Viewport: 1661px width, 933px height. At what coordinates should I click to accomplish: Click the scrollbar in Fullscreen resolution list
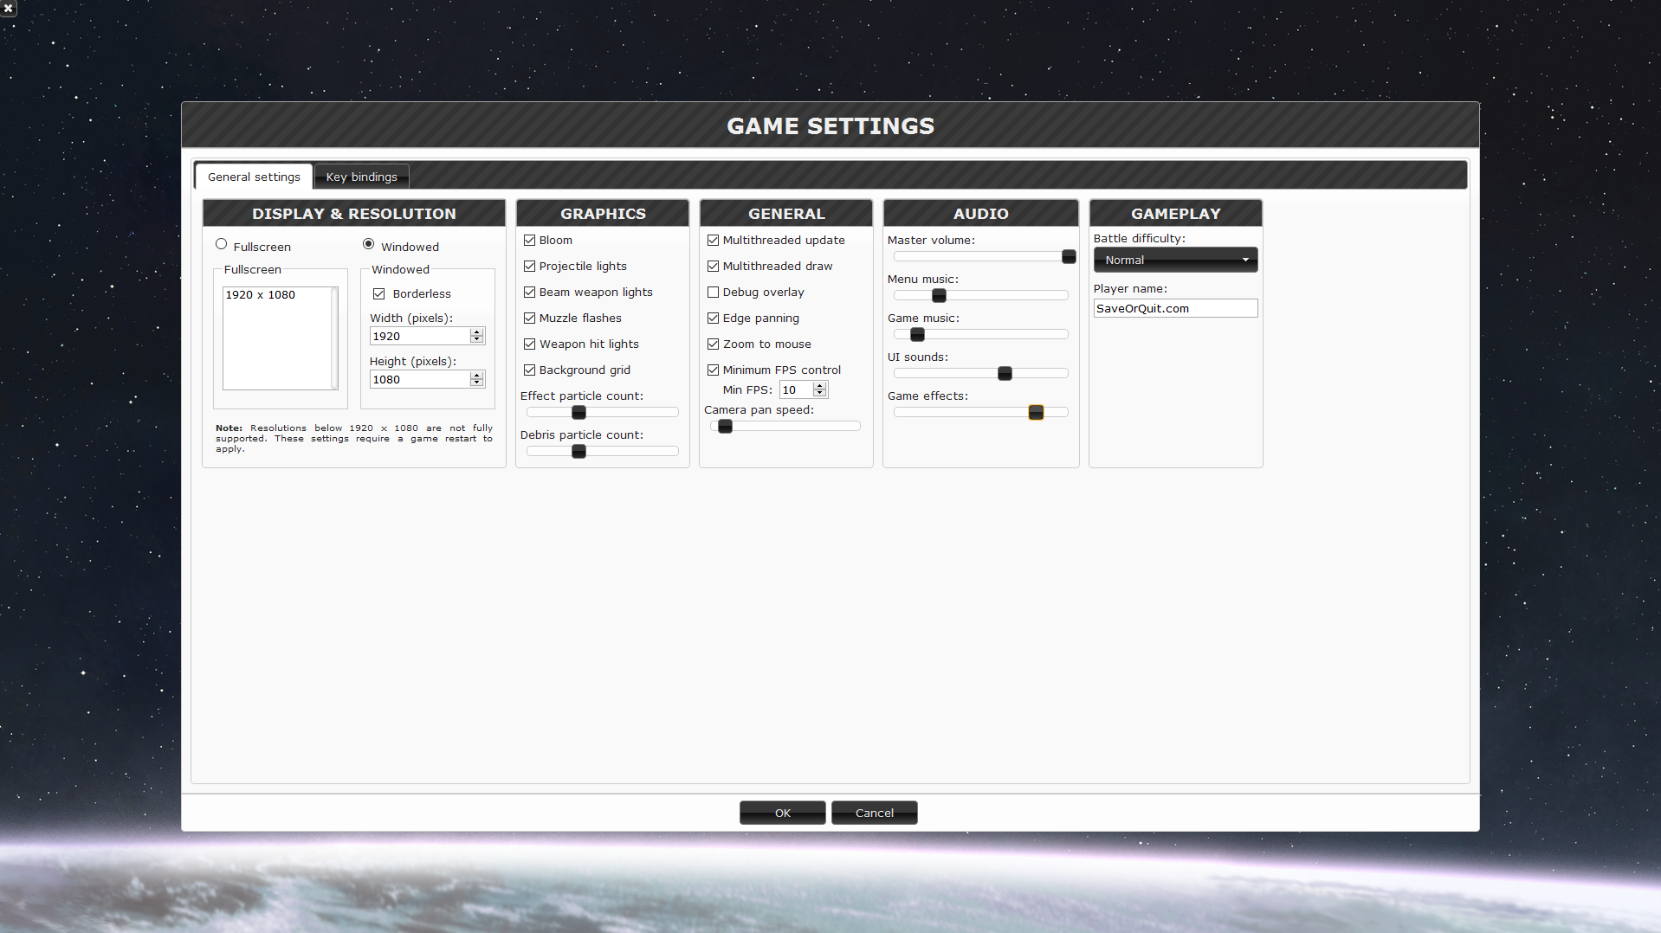[334, 338]
